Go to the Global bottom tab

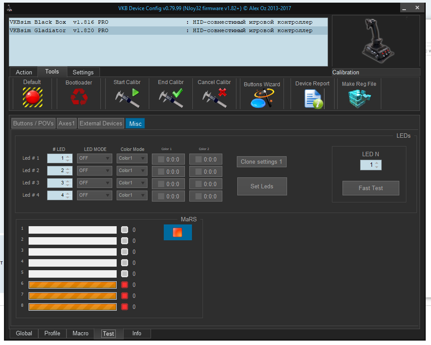point(24,333)
